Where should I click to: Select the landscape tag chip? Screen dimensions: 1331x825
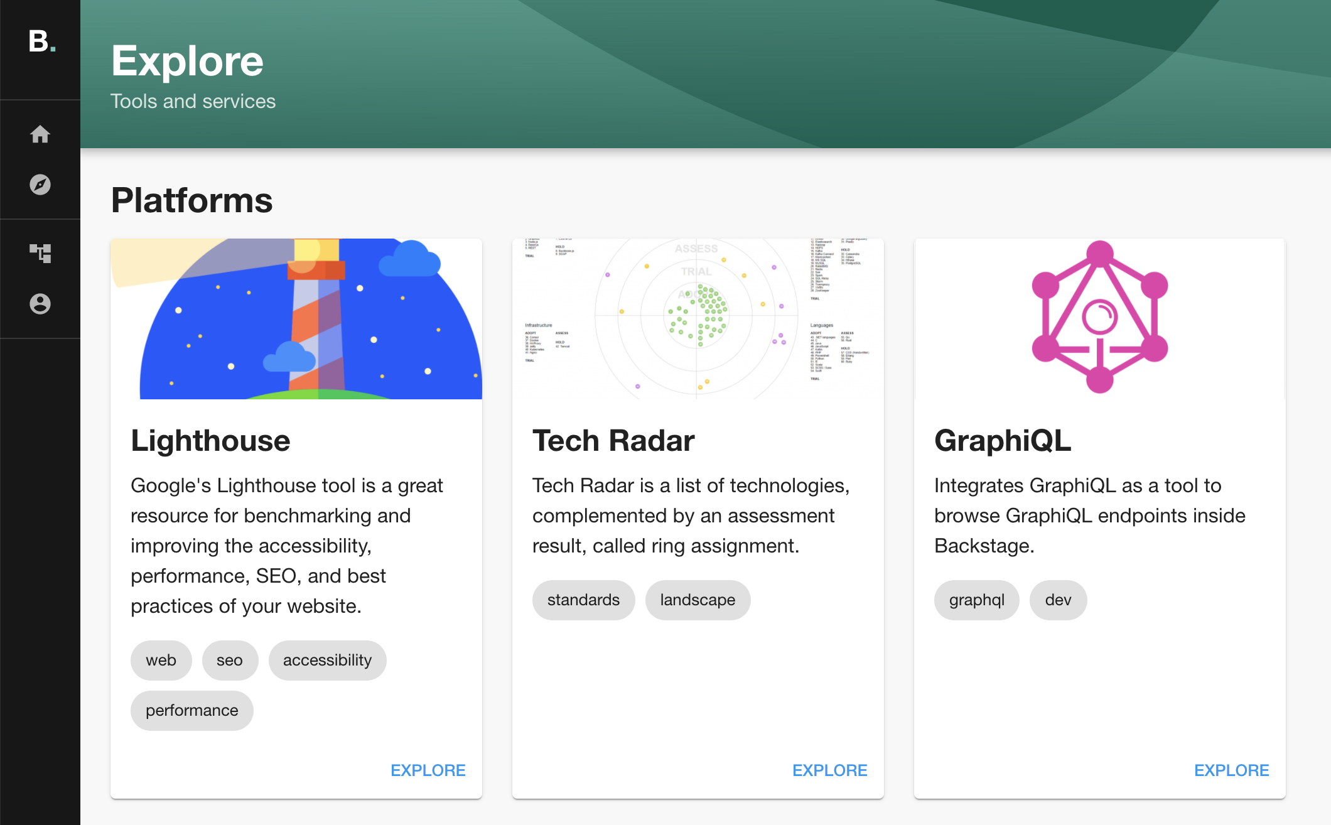[x=698, y=600]
